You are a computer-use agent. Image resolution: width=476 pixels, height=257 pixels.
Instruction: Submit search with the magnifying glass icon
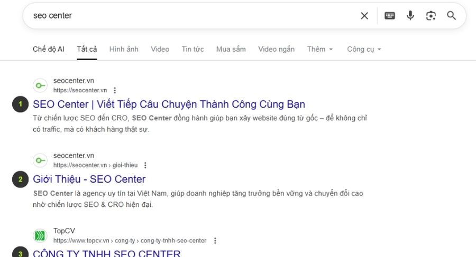(x=452, y=15)
